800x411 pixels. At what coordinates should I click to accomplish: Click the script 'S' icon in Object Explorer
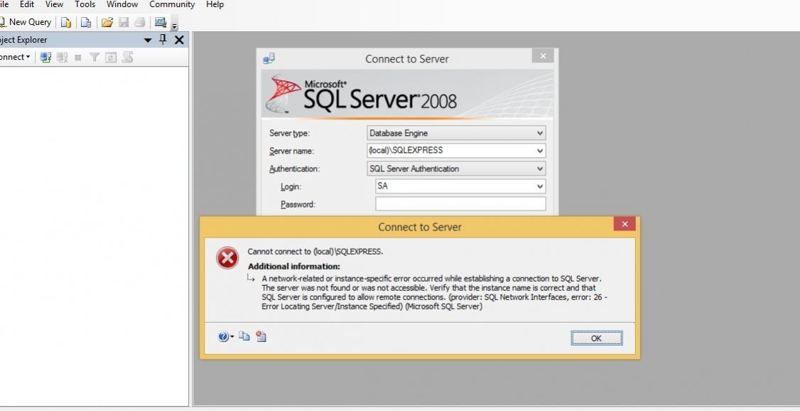click(128, 57)
